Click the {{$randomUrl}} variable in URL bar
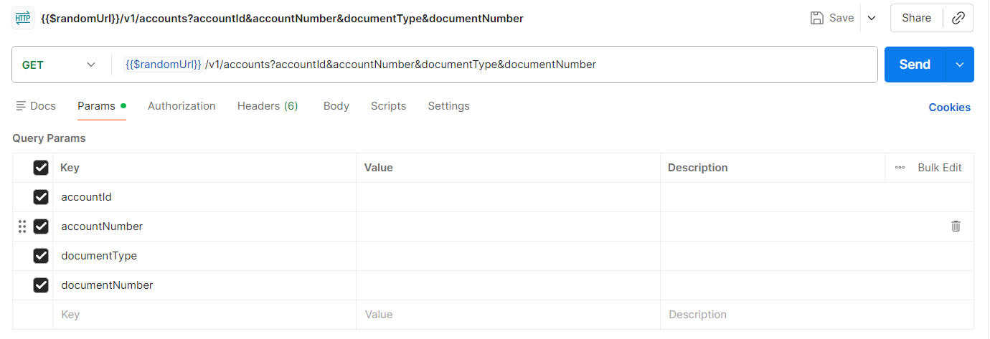The image size is (990, 339). tap(164, 65)
